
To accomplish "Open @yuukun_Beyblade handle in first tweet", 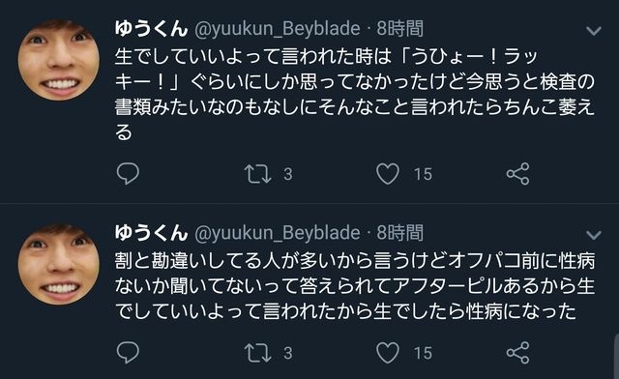I will click(x=278, y=29).
